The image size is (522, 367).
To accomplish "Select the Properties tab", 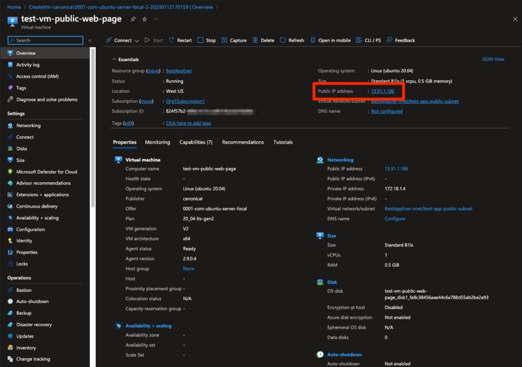I will click(124, 143).
